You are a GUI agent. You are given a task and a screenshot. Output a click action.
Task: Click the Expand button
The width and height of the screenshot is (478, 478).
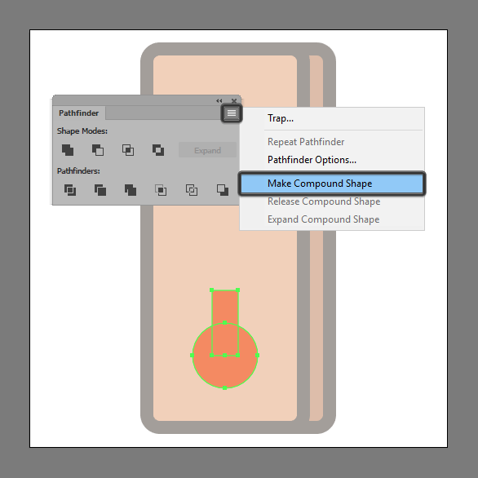207,150
